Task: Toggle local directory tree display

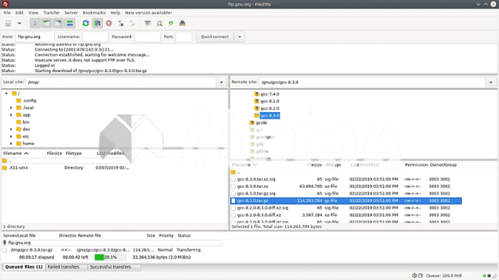Action: [x=46, y=23]
